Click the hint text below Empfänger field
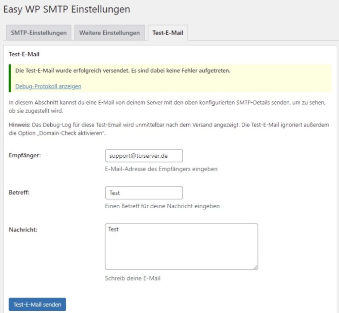339x313 pixels. tap(161, 169)
